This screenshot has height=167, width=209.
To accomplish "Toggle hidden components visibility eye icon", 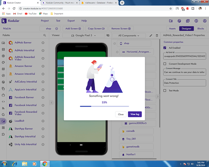I will (108, 35).
